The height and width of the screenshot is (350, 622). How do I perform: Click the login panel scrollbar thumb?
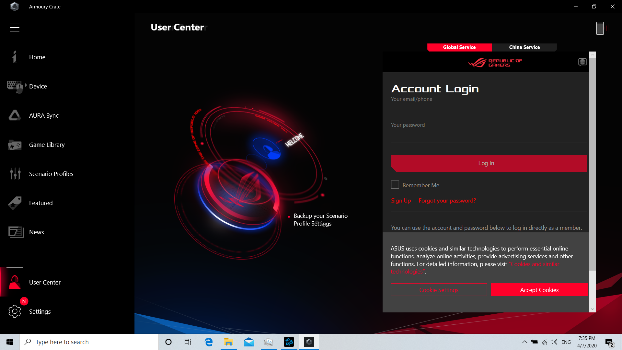592,164
